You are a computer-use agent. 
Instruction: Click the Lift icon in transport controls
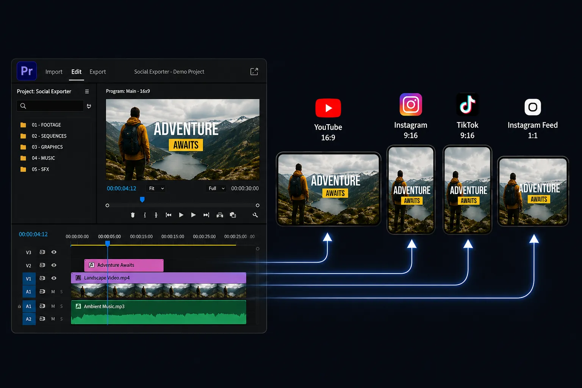tap(220, 215)
